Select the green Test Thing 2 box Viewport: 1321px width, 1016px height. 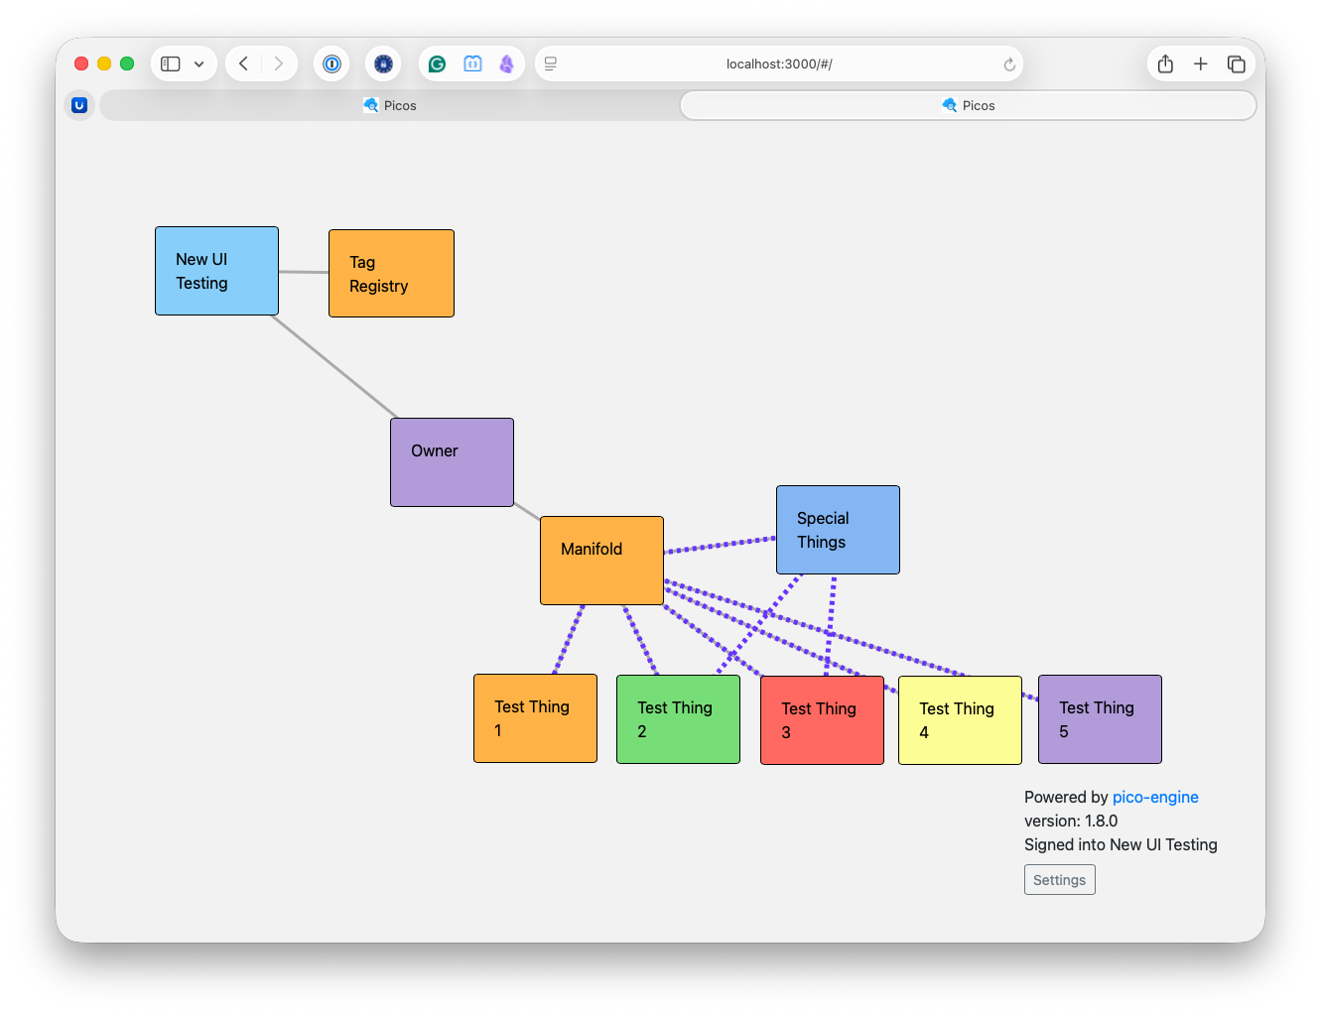pyautogui.click(x=678, y=719)
